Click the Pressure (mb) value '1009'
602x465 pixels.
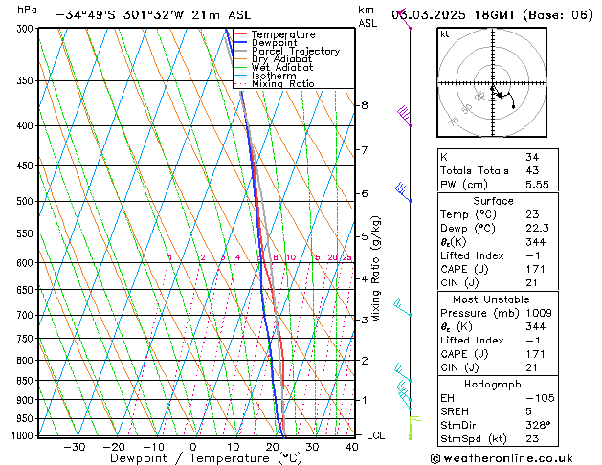coord(539,313)
